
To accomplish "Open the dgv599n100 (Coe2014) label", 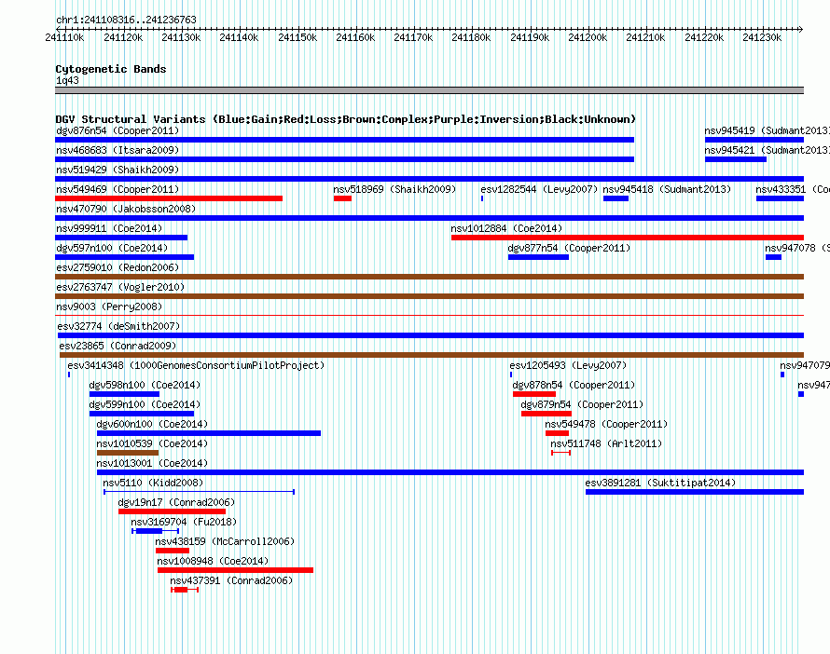I will point(145,404).
